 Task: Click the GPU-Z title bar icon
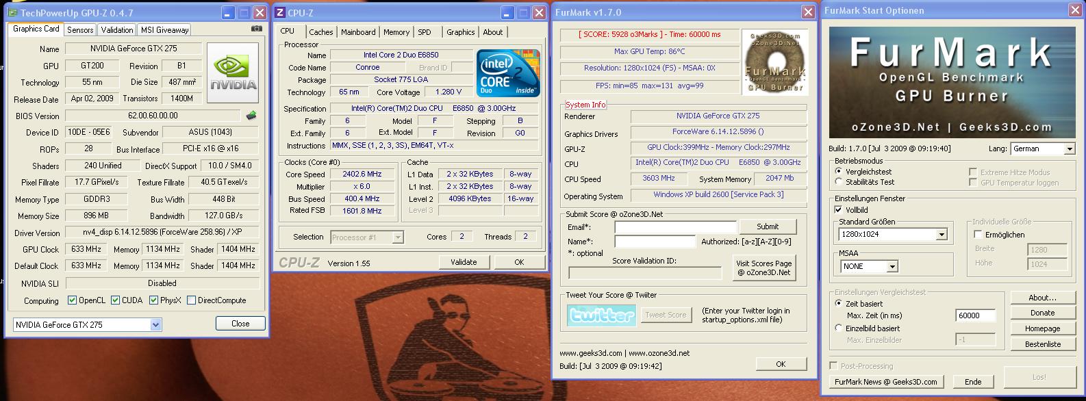pos(11,12)
